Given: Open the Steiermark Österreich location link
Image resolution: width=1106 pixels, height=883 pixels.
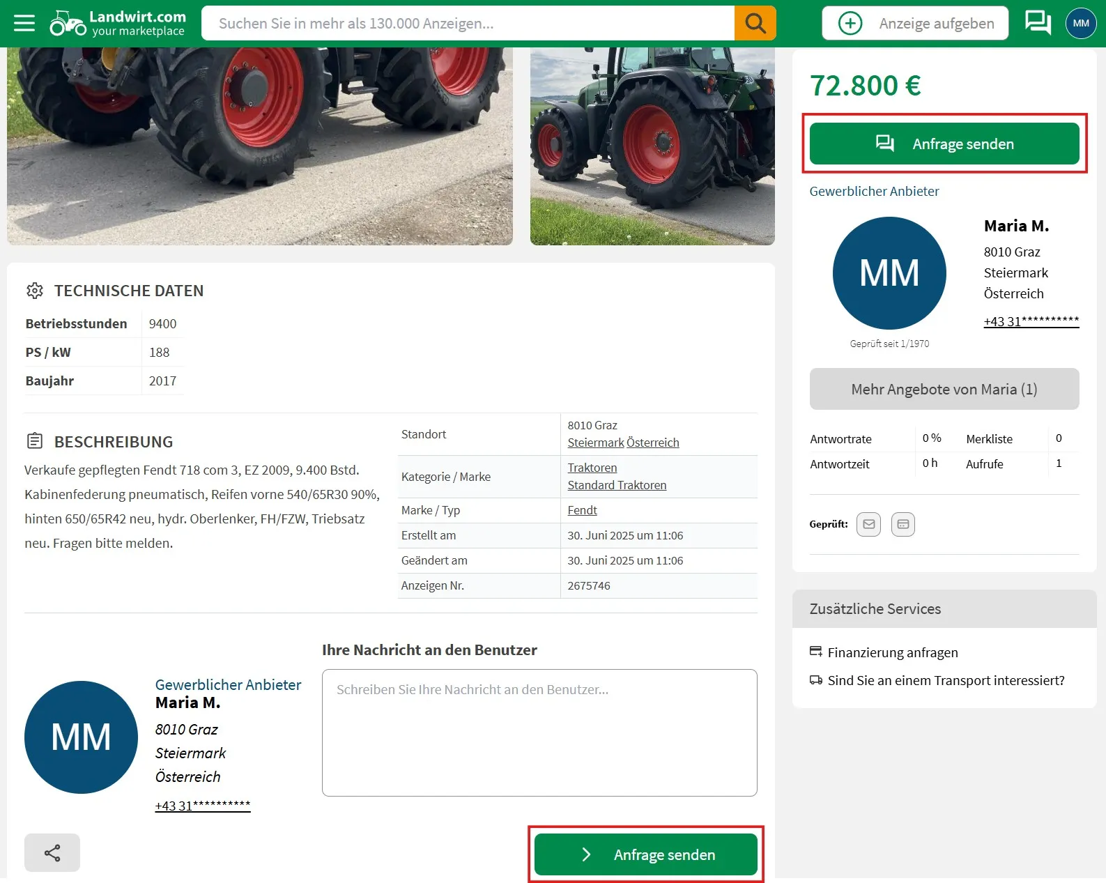Looking at the screenshot, I should point(623,443).
